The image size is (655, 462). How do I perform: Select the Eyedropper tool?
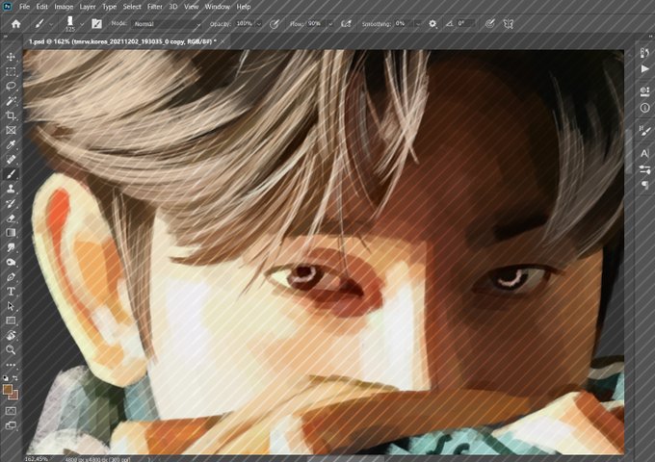11,144
